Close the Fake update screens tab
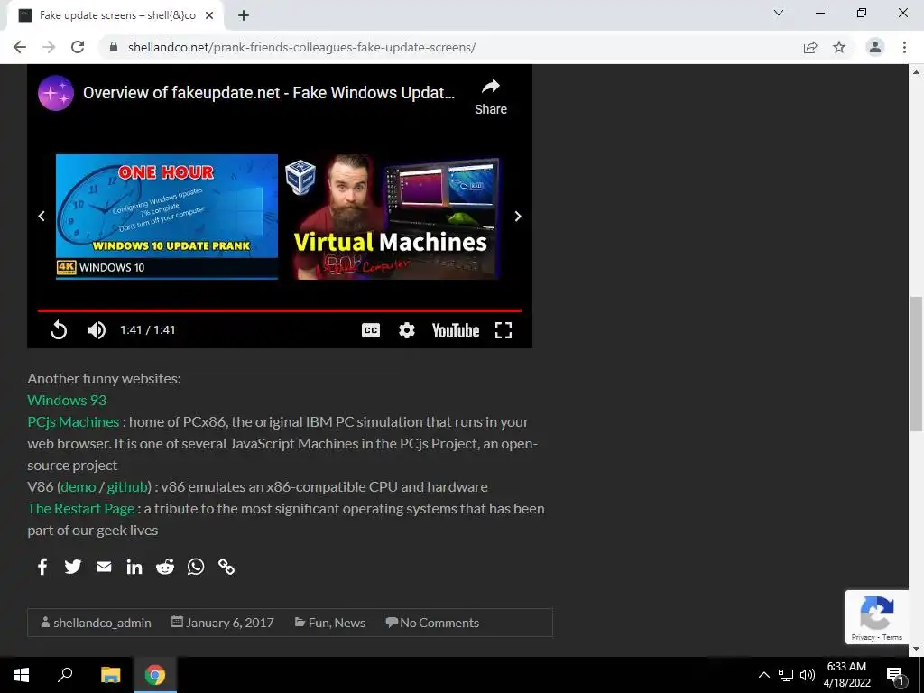924x693 pixels. pyautogui.click(x=209, y=15)
